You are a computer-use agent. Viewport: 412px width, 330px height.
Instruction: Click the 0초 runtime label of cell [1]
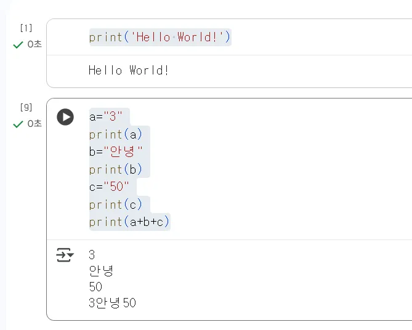coord(34,44)
